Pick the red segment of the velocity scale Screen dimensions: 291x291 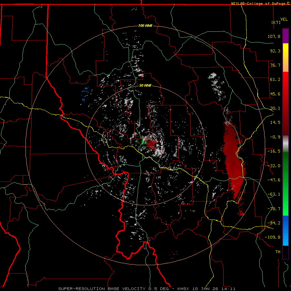pyautogui.click(x=286, y=103)
